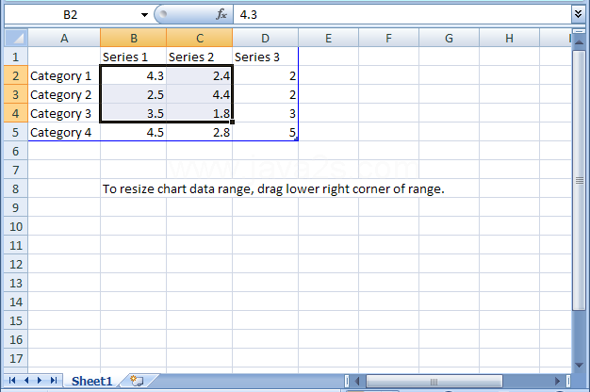Go to last sheet navigation arrow
The height and width of the screenshot is (392, 590).
point(54,381)
